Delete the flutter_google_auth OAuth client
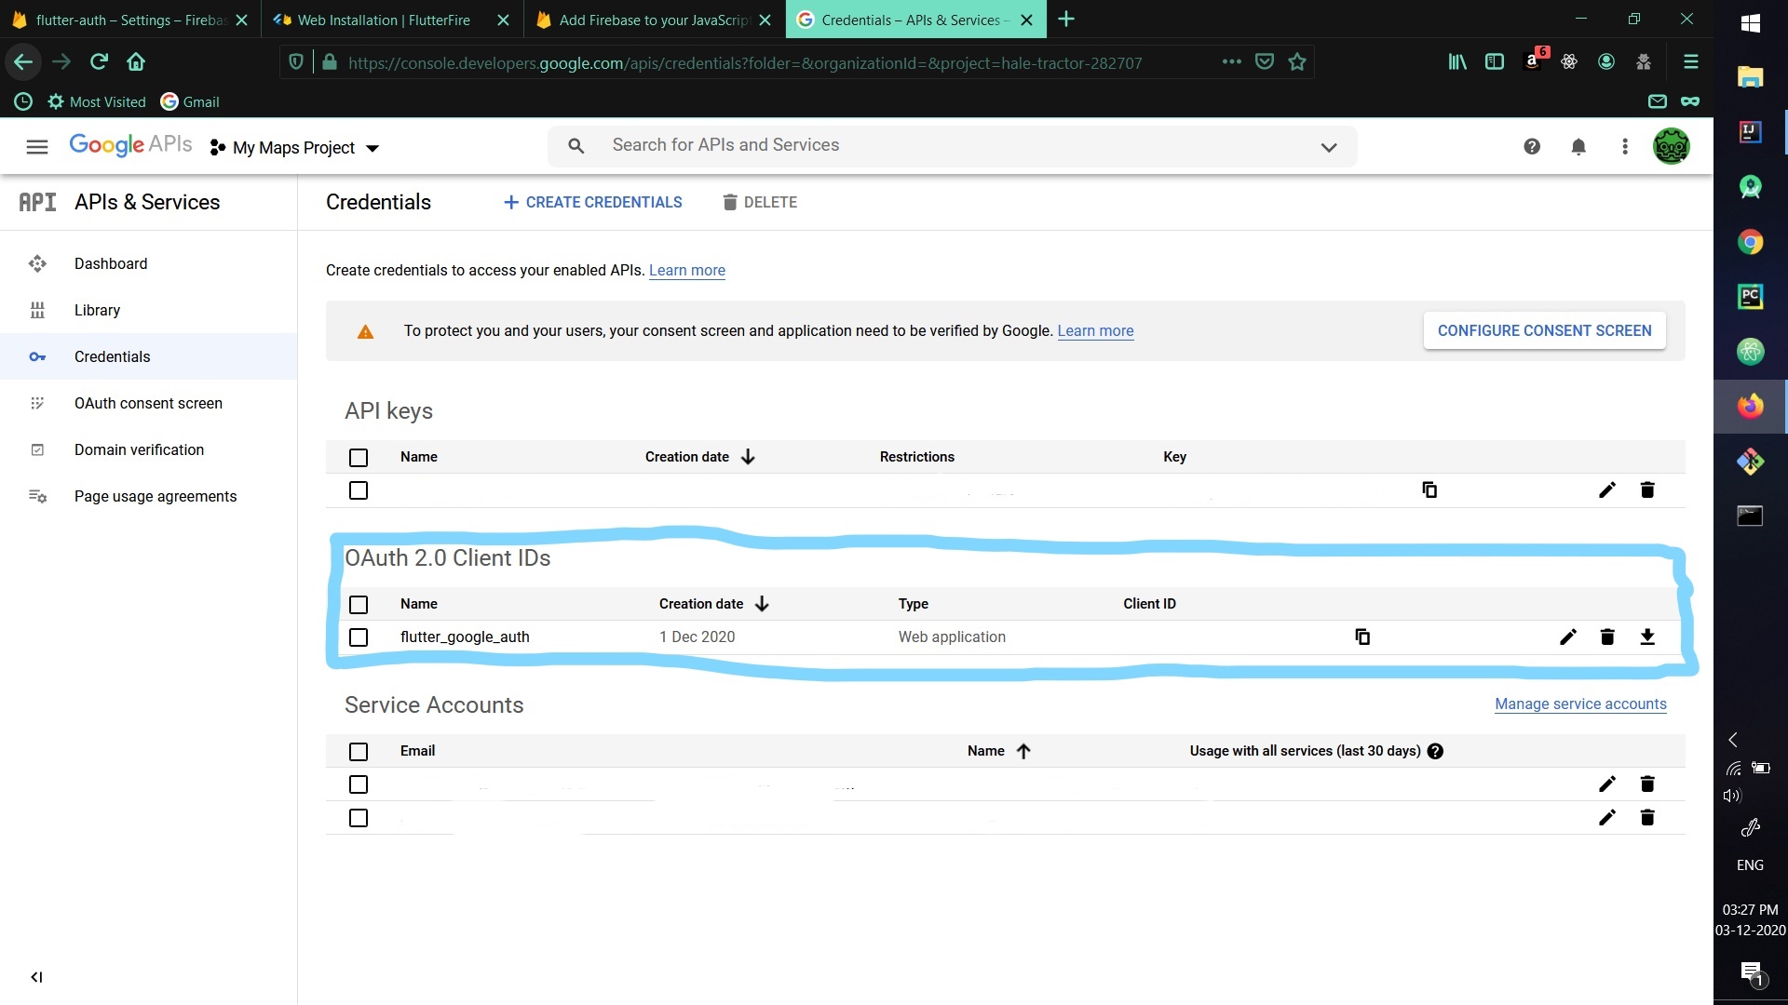Screen dimensions: 1788x1005 click(1607, 636)
